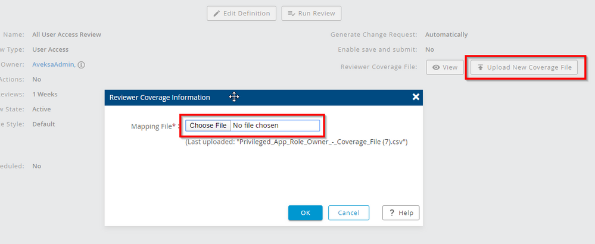Click Choose File for the mapping file

tap(208, 126)
